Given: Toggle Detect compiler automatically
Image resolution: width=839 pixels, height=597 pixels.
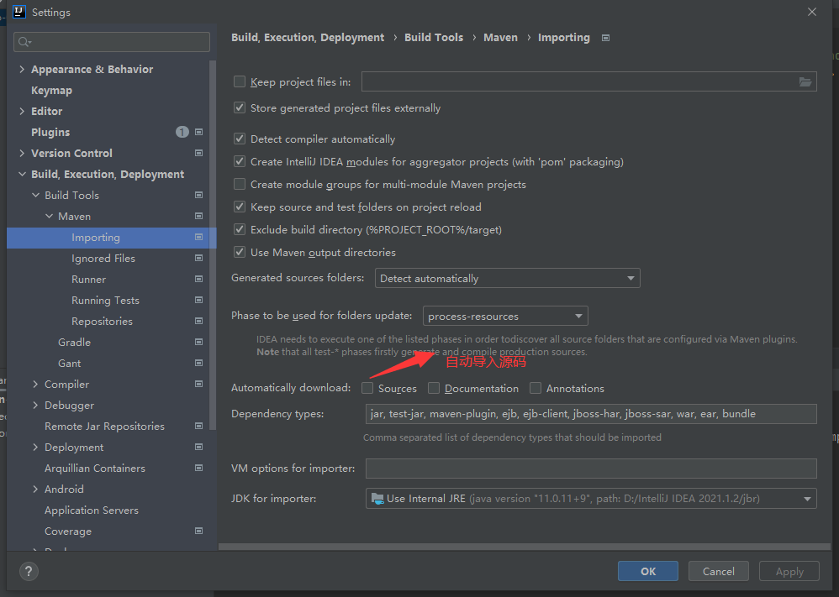Looking at the screenshot, I should click(x=240, y=139).
